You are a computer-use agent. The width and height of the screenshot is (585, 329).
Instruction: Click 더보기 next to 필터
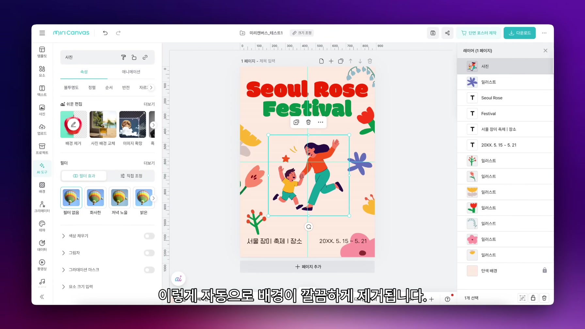tap(149, 163)
